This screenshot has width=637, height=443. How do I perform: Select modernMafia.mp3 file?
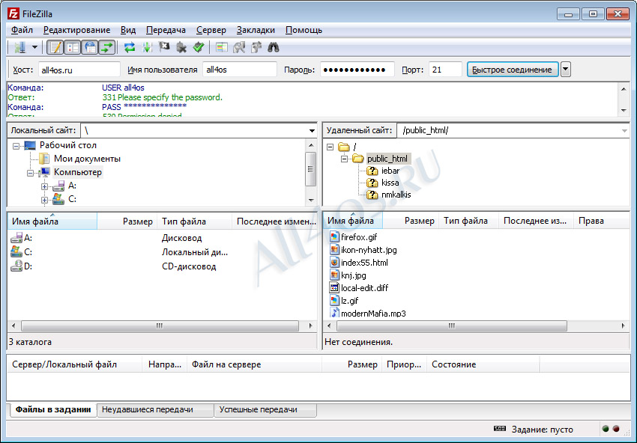(373, 314)
